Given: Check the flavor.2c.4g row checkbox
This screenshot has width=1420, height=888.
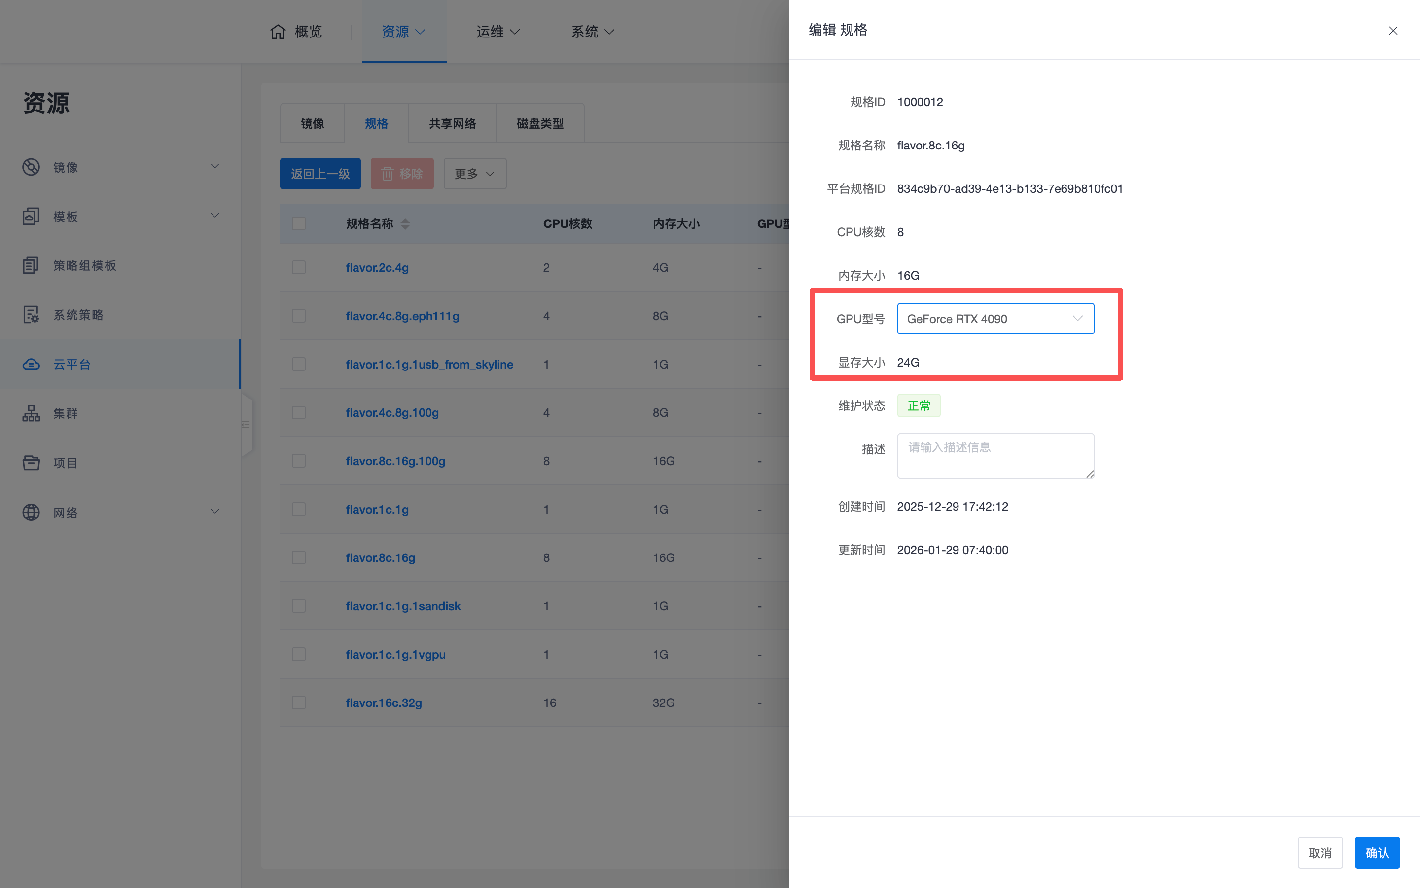Looking at the screenshot, I should [x=299, y=268].
